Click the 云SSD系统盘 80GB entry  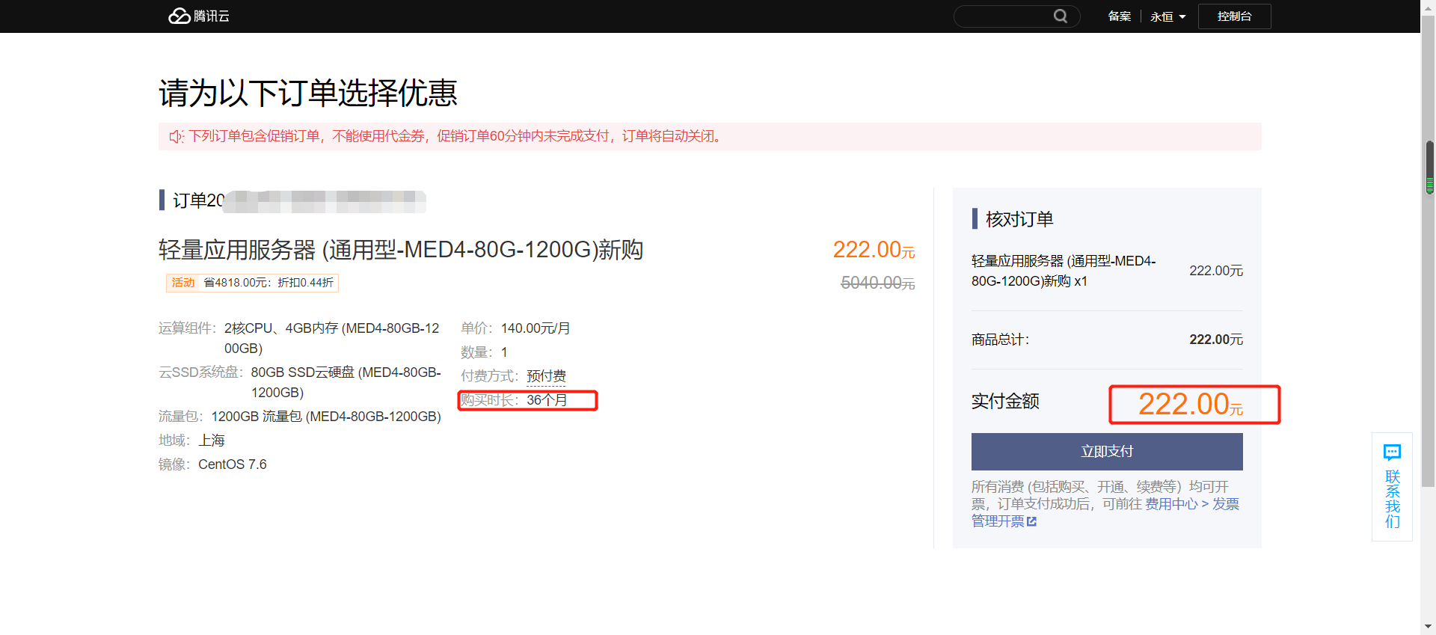(x=300, y=382)
